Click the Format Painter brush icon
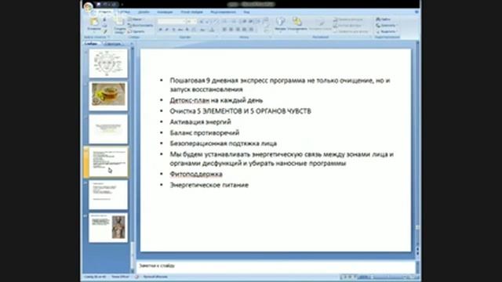Screen dimensions: 502x282 click(104, 31)
